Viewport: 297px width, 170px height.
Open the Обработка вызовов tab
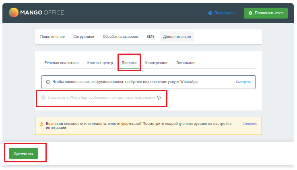click(120, 37)
